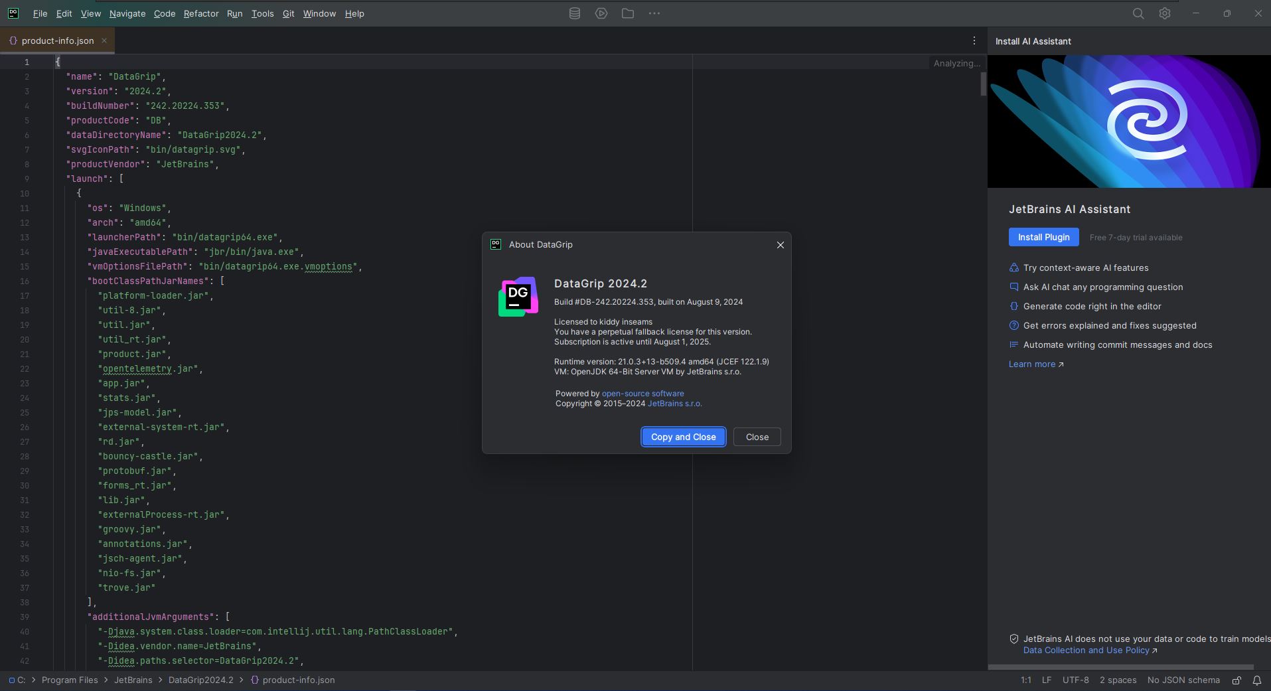The image size is (1271, 691).
Task: Close the About DataGrip dialog with X
Action: click(781, 245)
